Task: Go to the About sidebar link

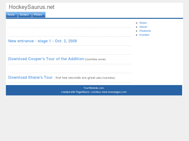Action: 143,27
